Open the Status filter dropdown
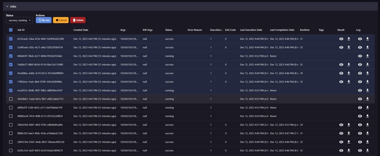This screenshot has height=156, width=380. (19, 20)
